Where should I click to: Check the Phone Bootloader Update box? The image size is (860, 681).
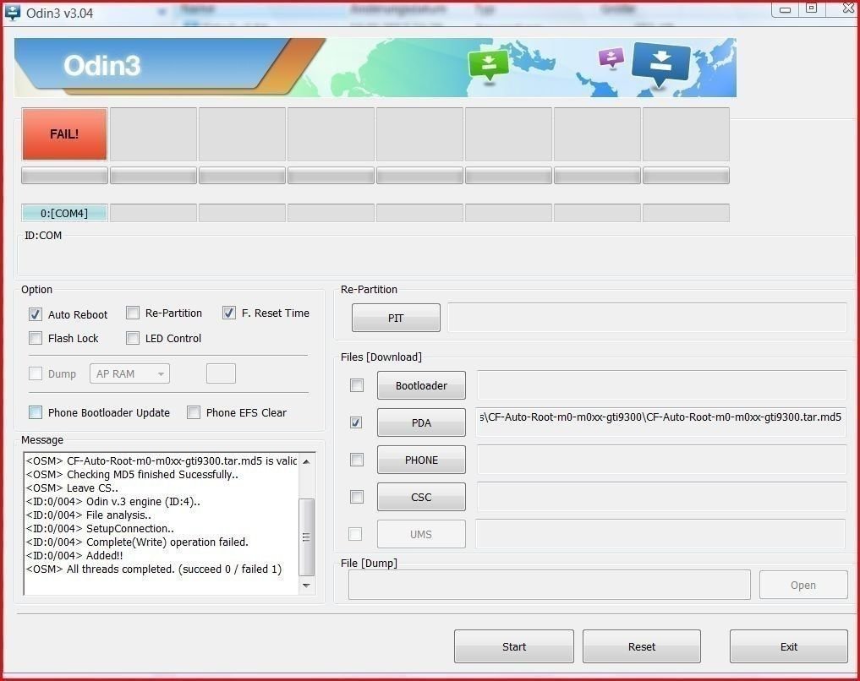click(x=36, y=412)
